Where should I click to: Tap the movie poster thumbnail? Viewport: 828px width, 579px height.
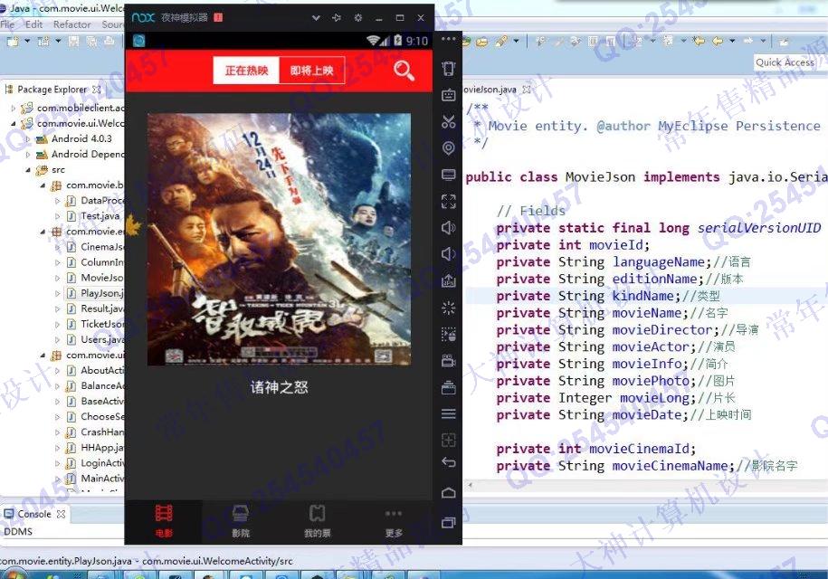click(279, 239)
